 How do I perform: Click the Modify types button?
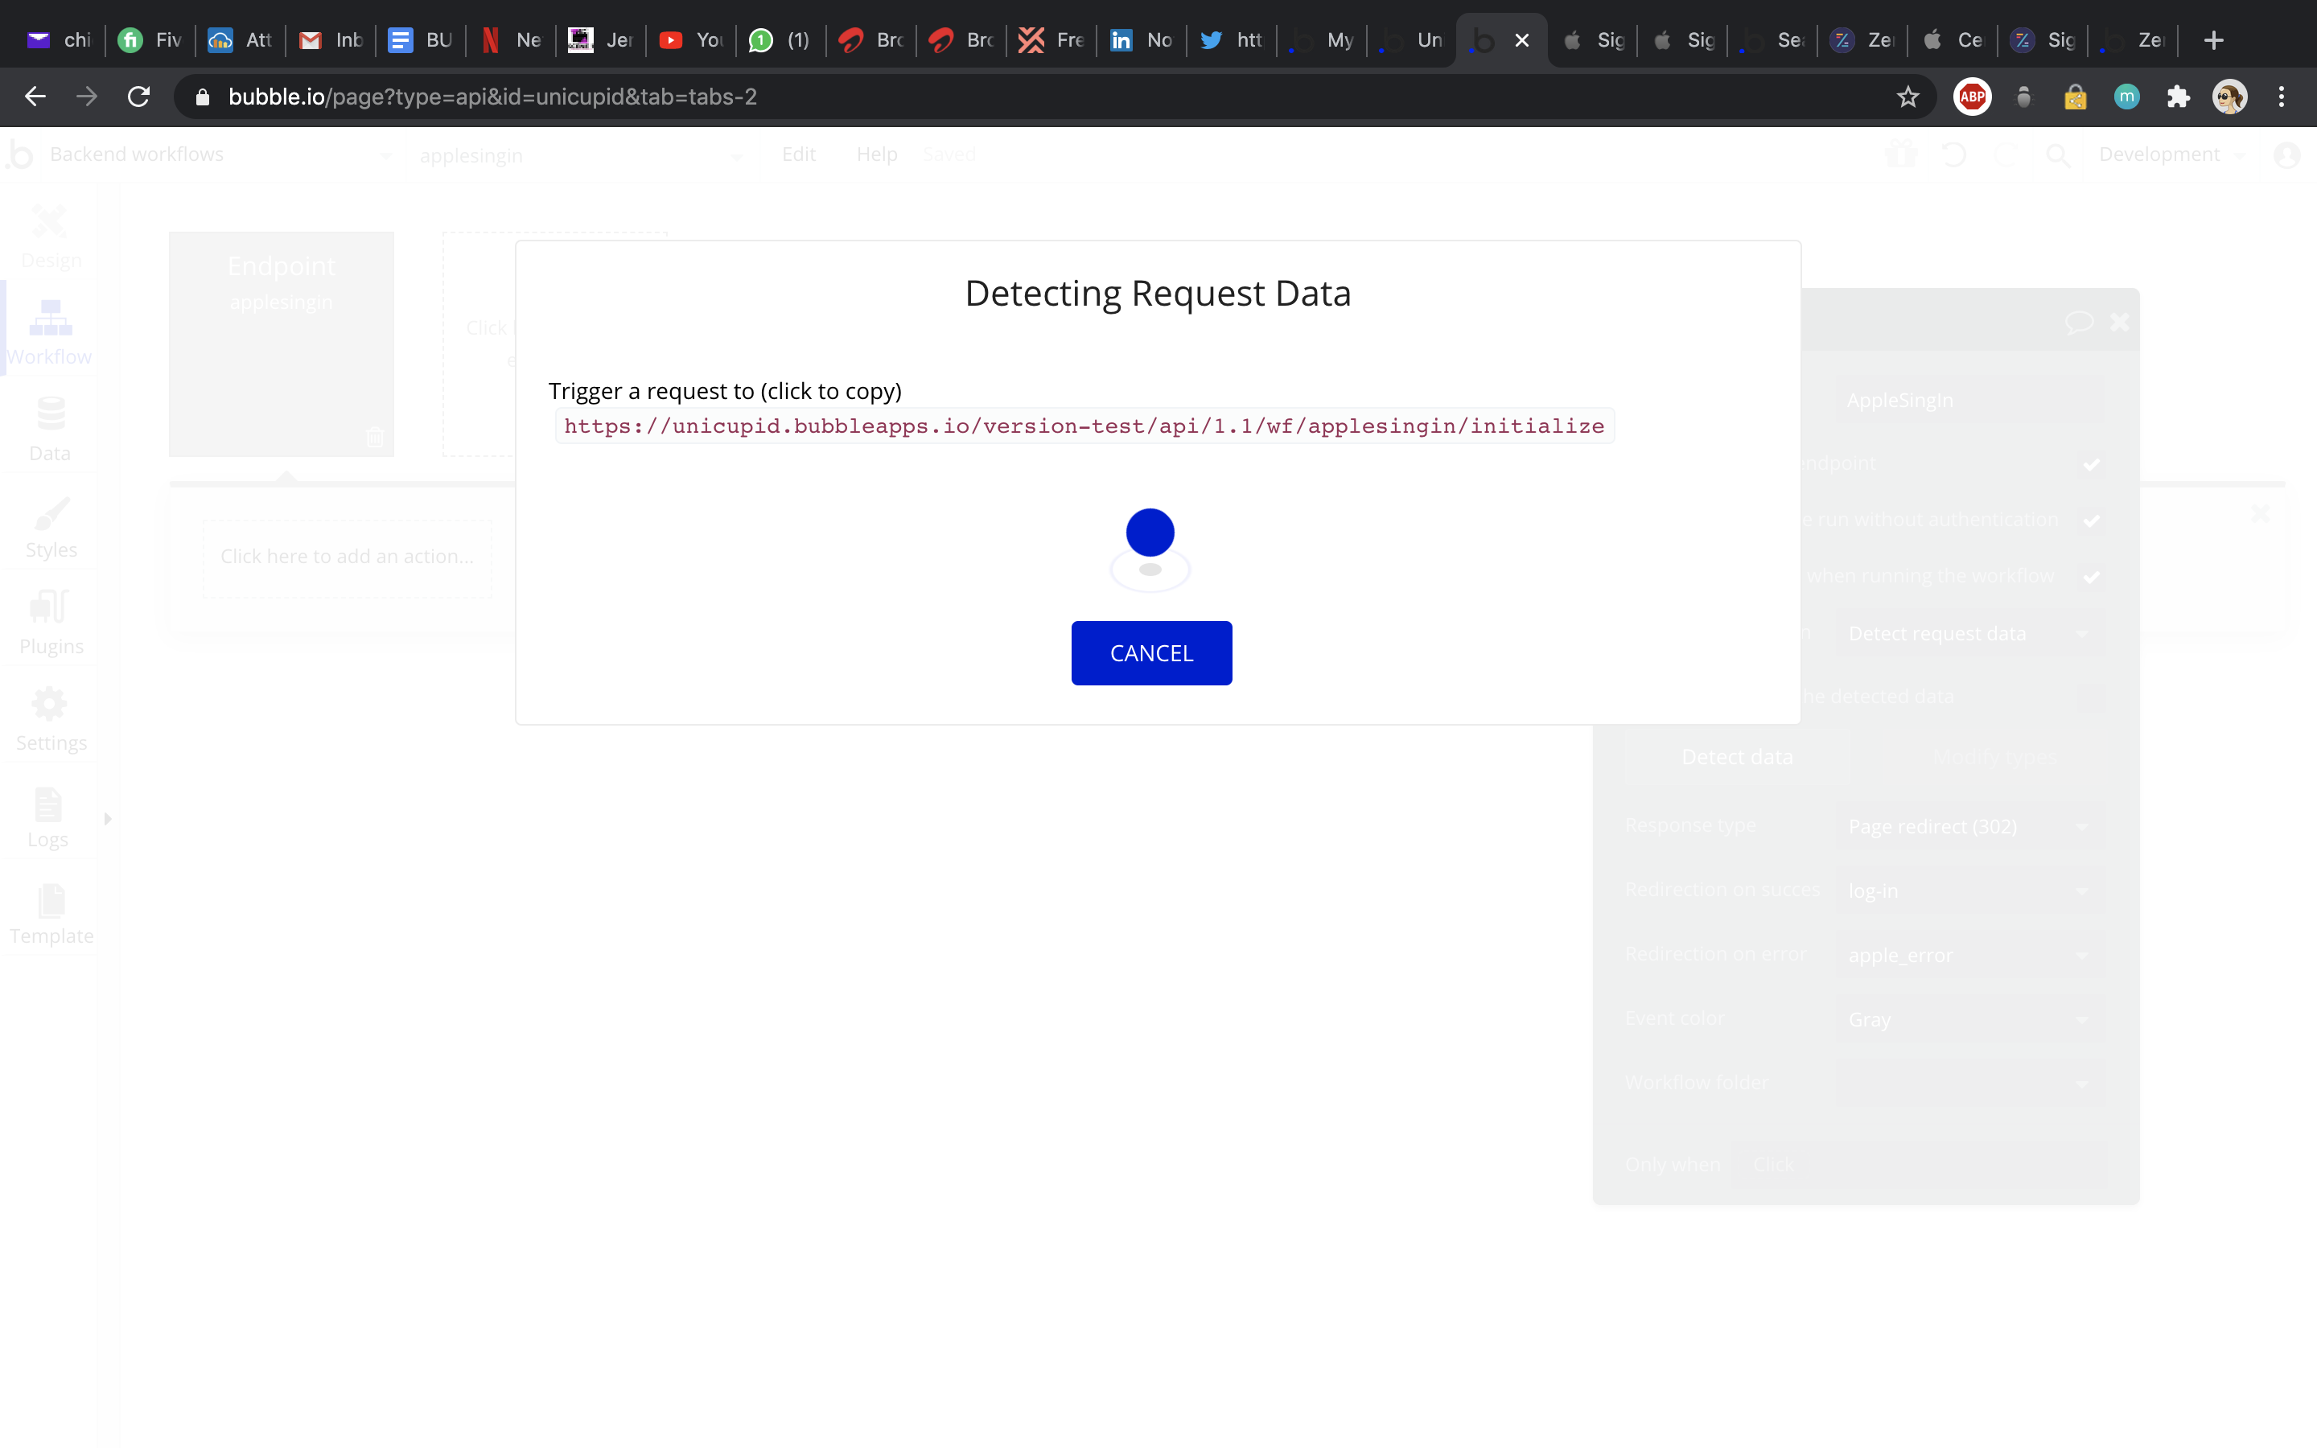(x=1994, y=758)
